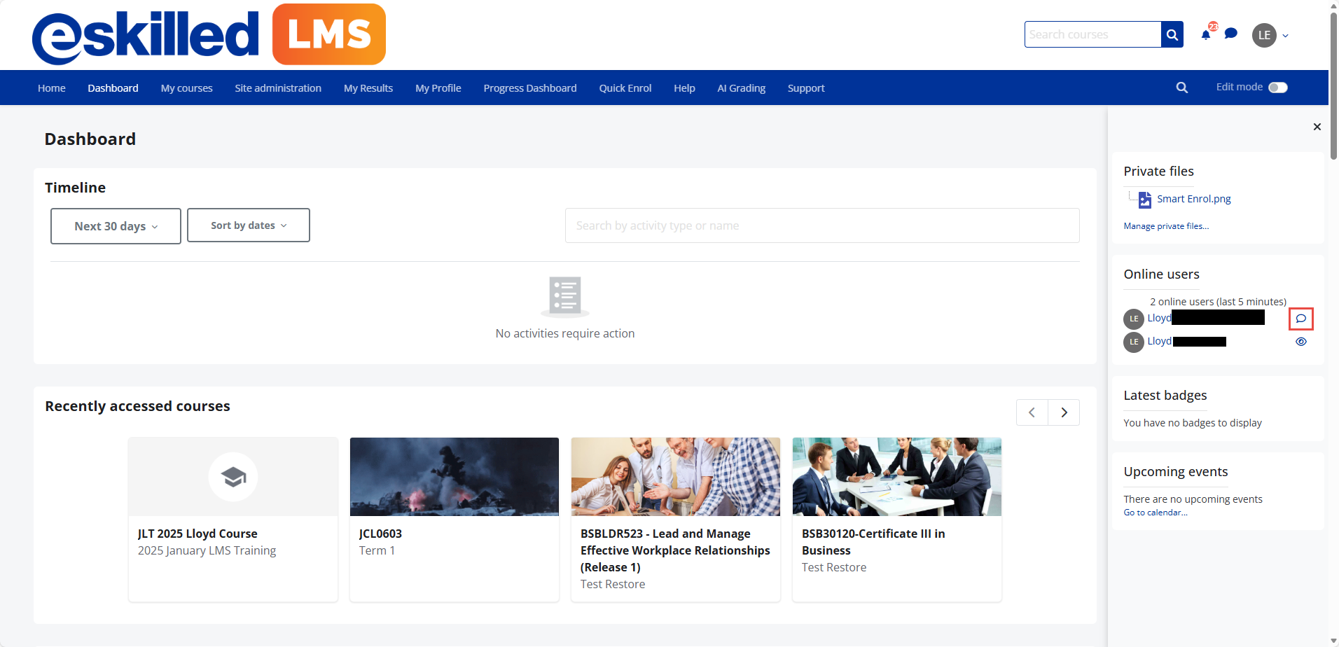Expand the Next 30 days dropdown
Image resolution: width=1339 pixels, height=647 pixels.
pos(116,226)
